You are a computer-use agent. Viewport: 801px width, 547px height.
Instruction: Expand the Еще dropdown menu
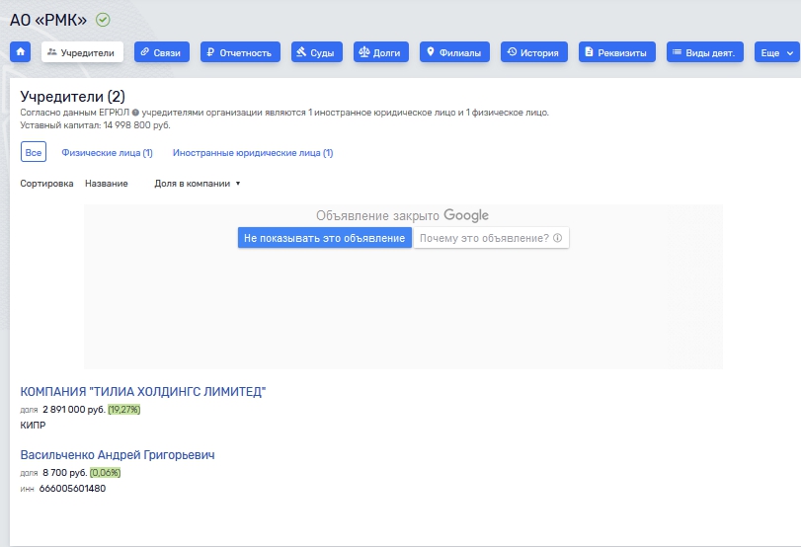[777, 52]
